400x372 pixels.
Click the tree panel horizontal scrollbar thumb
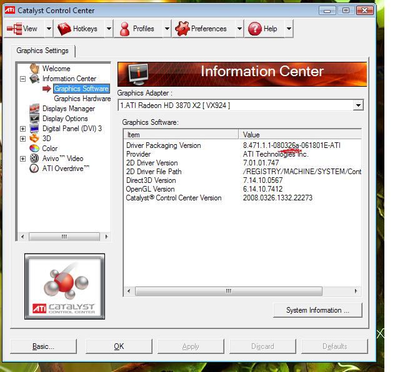pos(64,237)
